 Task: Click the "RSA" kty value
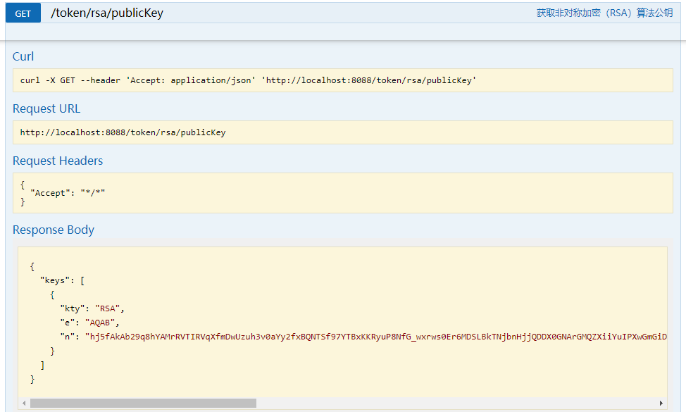pyautogui.click(x=107, y=308)
